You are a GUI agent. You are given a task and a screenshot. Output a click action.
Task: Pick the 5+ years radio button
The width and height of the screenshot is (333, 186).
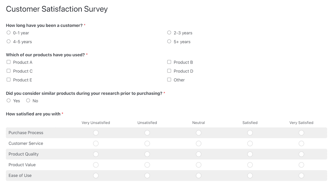tap(169, 41)
